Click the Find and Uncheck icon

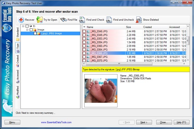point(109,20)
